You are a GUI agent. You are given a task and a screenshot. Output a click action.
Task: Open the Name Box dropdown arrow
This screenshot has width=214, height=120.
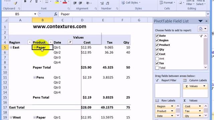click(x=35, y=14)
